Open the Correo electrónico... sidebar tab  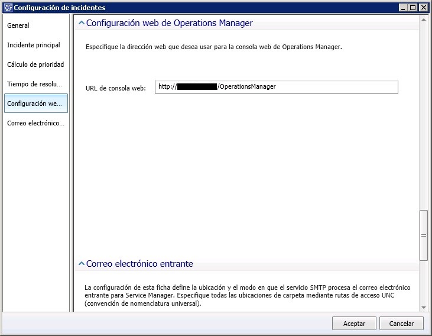pyautogui.click(x=35, y=123)
